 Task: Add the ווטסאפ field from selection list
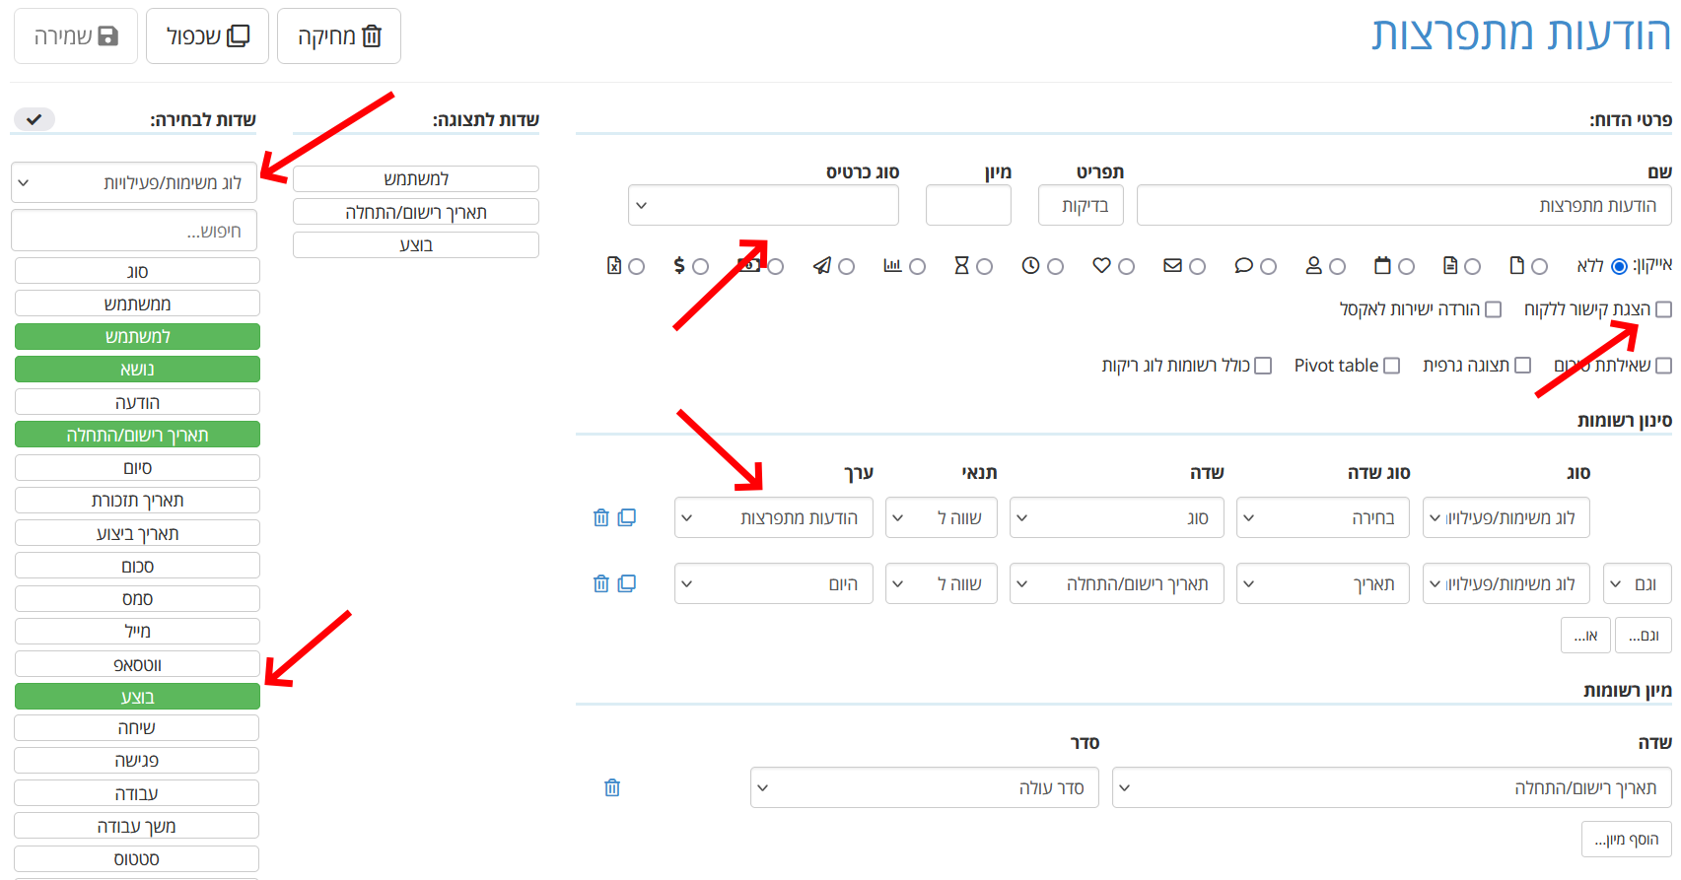(x=137, y=664)
